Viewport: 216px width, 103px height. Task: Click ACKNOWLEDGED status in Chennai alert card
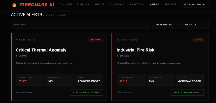click(x=89, y=81)
